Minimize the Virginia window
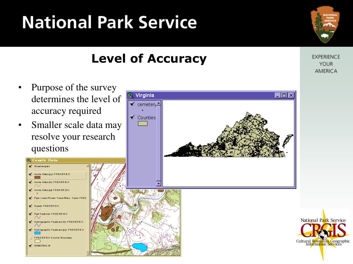The image size is (353, 264). point(278,96)
